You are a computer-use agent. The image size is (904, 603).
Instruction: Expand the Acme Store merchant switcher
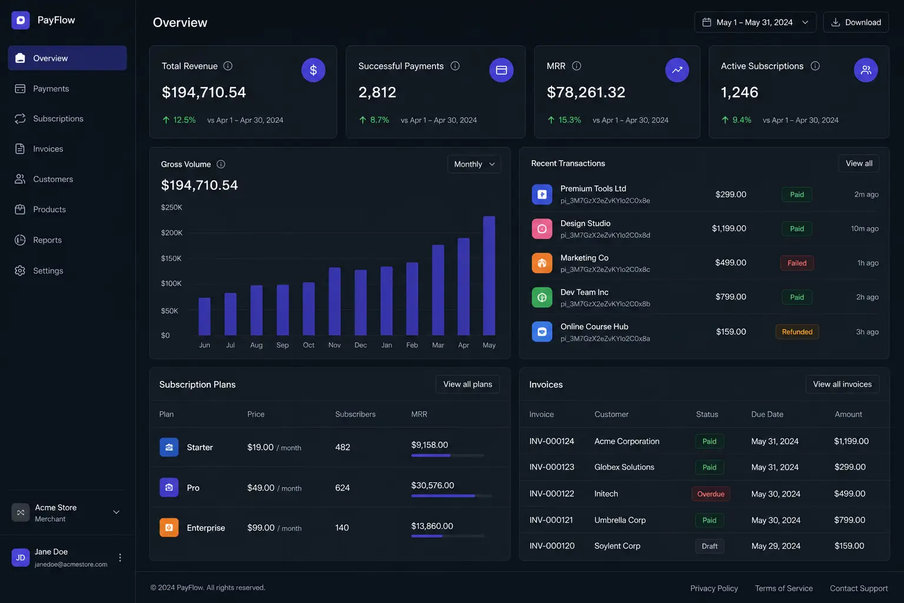[117, 512]
